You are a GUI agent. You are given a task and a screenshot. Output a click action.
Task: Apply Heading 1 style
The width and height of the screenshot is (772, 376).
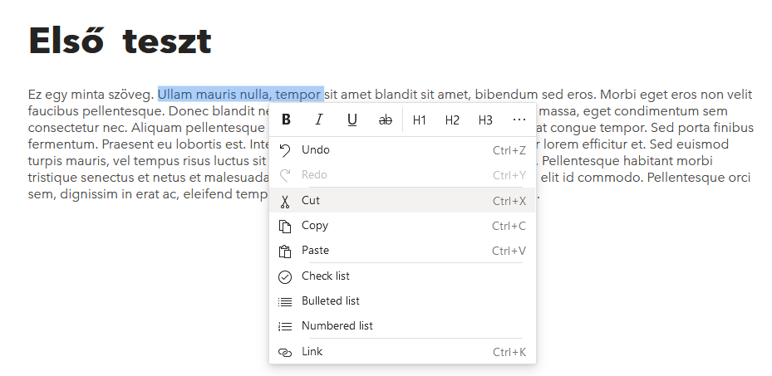pos(420,120)
